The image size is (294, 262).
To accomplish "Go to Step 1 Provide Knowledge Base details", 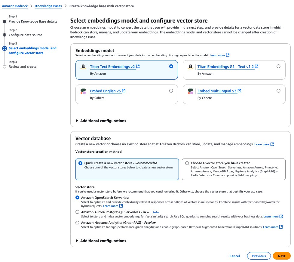I will (33, 21).
